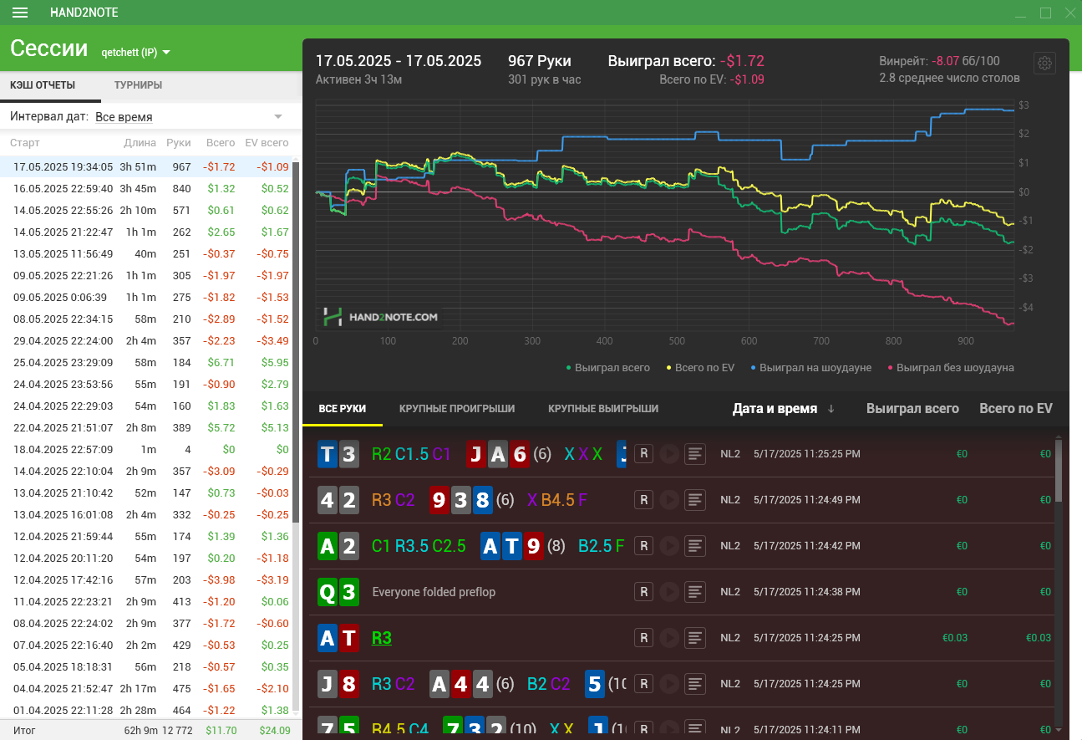This screenshot has height=740, width=1082.
Task: Select session 08.05.2025 22:34:15
Action: pyautogui.click(x=145, y=319)
